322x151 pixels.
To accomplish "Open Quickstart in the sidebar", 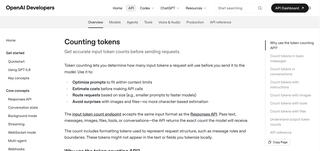I will pyautogui.click(x=16, y=61).
